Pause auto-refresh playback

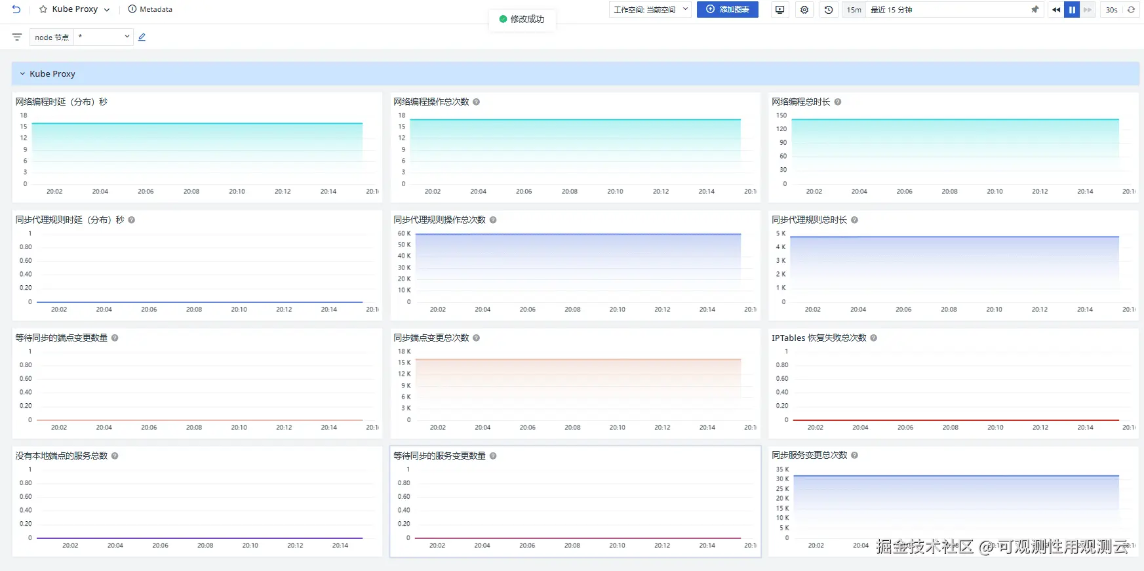[x=1072, y=10]
